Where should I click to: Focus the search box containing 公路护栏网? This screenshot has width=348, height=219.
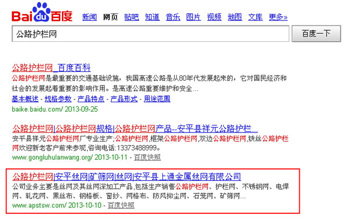(150, 34)
